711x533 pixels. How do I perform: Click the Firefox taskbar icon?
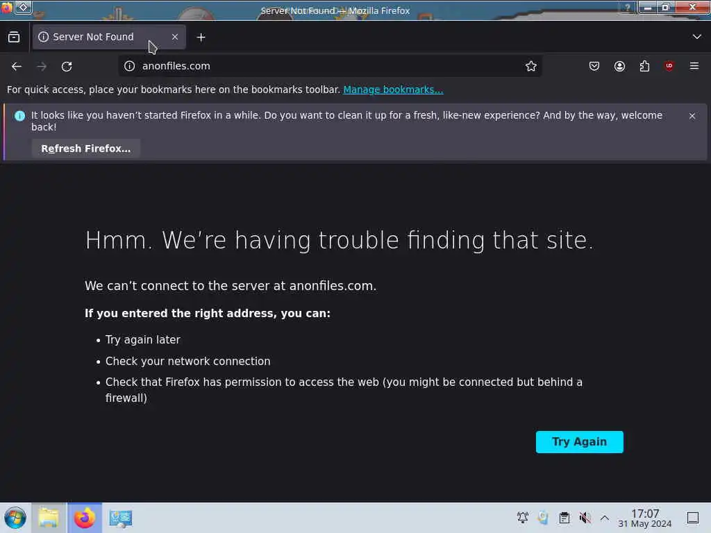pos(85,518)
